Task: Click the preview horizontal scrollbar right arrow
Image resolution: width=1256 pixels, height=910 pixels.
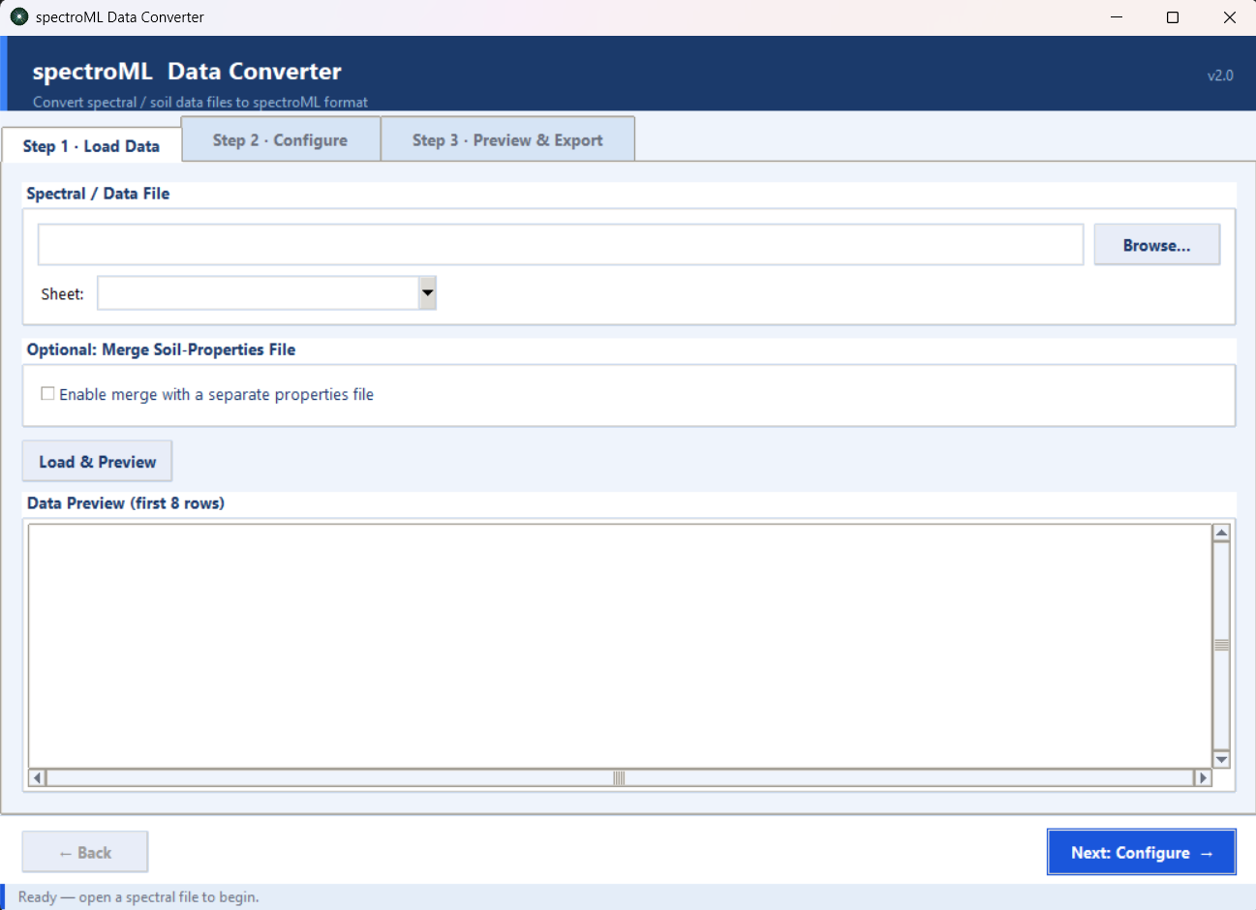Action: [1203, 777]
